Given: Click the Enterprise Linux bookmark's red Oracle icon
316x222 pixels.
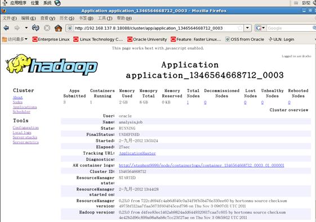Looking at the screenshot, I should pos(35,39).
